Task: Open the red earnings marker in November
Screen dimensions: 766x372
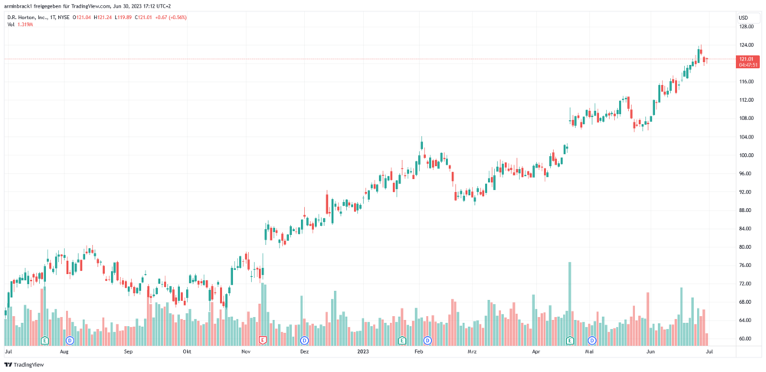Action: 263,339
